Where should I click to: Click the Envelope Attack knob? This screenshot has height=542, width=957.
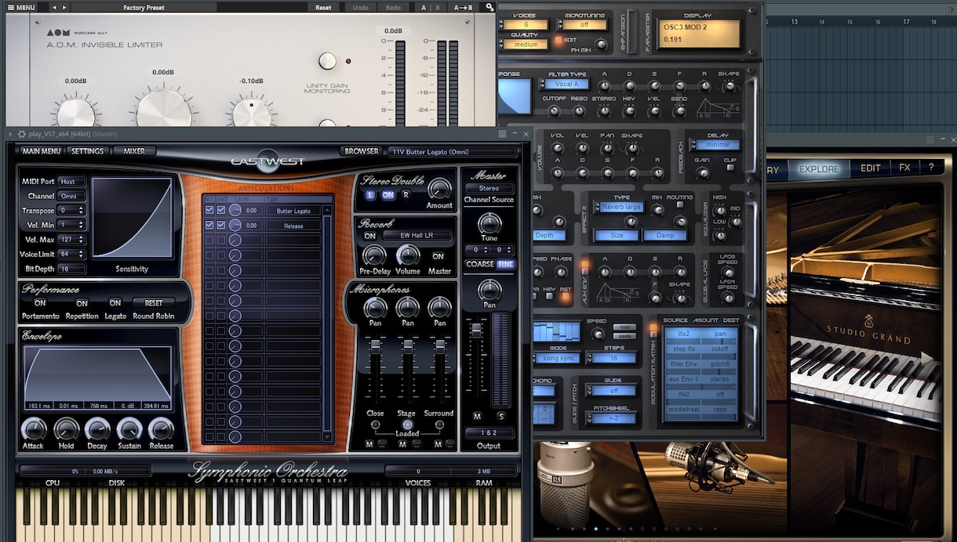[34, 429]
